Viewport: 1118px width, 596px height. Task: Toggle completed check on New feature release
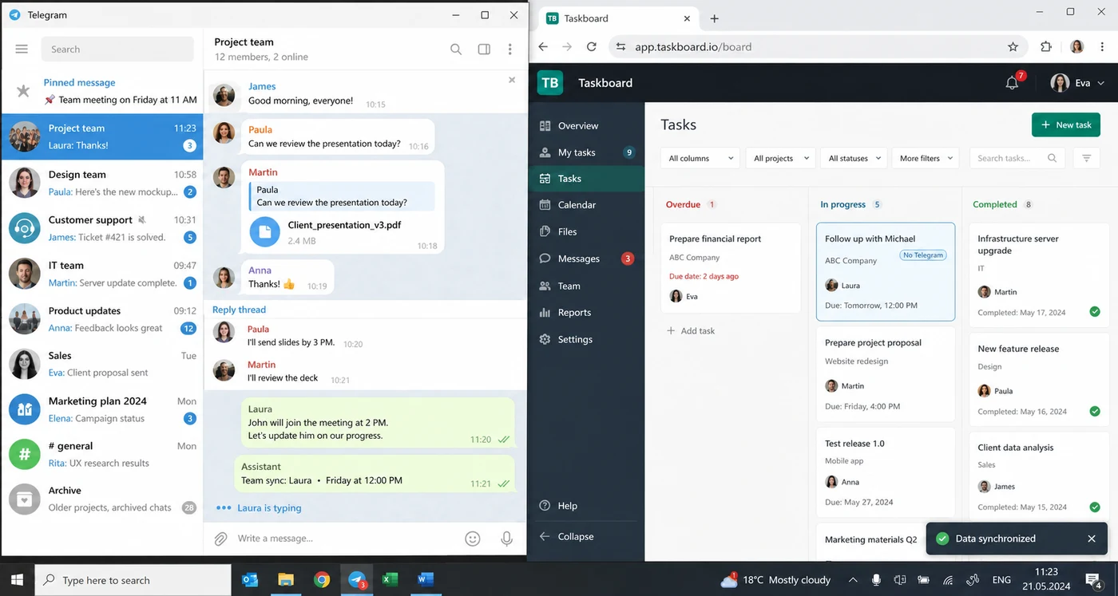(x=1095, y=411)
